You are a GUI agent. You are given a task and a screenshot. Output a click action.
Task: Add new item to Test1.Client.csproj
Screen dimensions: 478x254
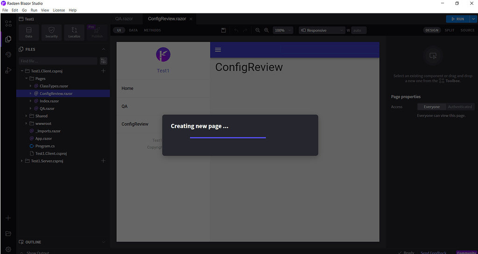pyautogui.click(x=103, y=71)
